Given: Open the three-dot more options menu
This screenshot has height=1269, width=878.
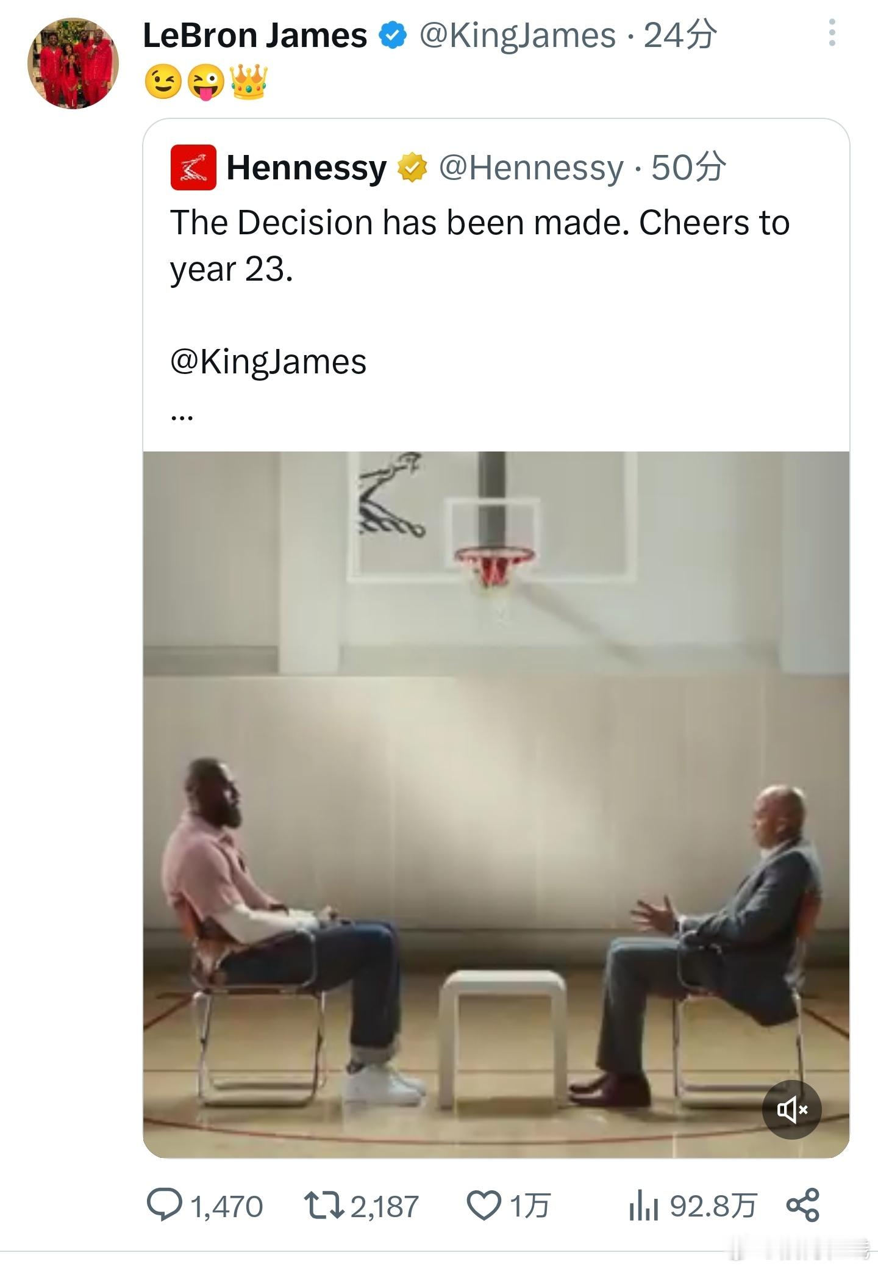Looking at the screenshot, I should [832, 33].
